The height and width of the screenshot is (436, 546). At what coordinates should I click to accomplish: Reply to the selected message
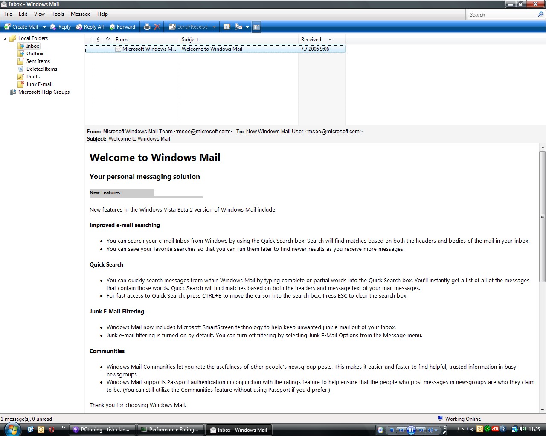click(x=61, y=27)
